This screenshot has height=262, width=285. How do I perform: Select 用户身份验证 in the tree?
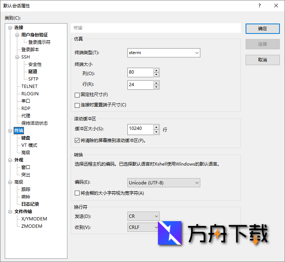coord(35,35)
